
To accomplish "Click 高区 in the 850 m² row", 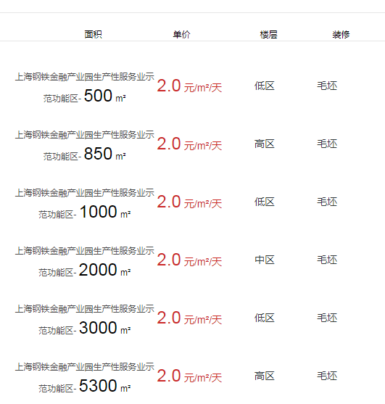I will (265, 144).
